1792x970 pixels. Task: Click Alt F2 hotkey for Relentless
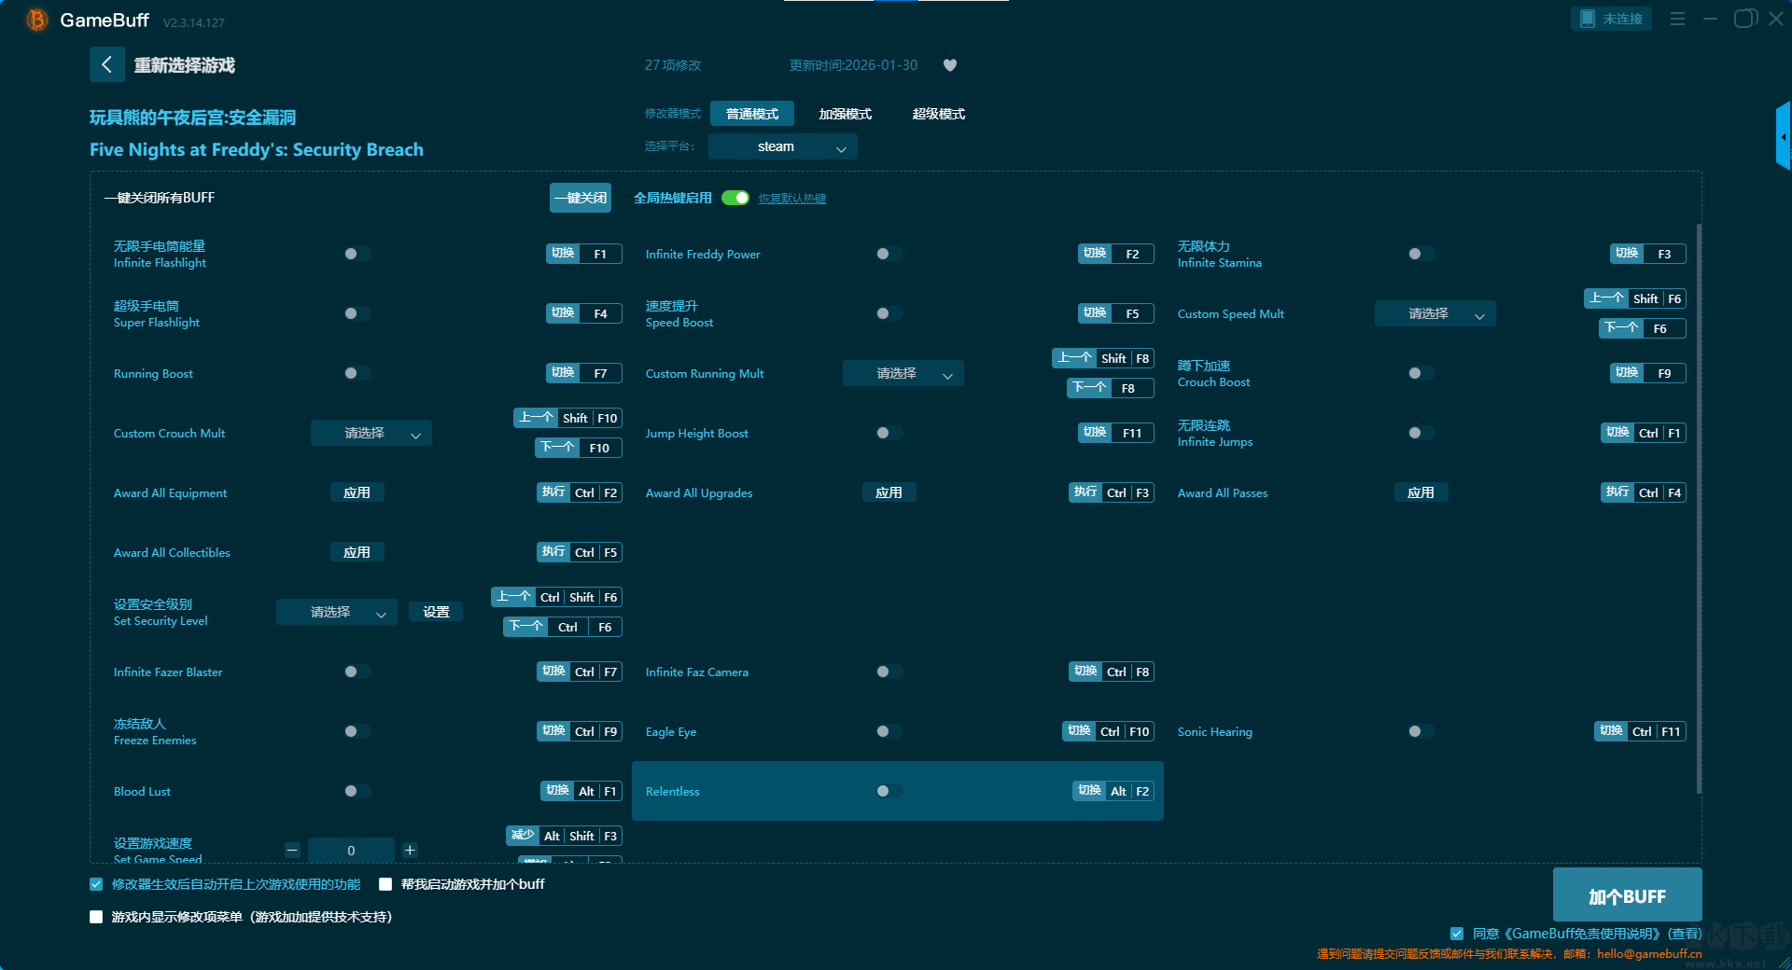tap(1113, 791)
